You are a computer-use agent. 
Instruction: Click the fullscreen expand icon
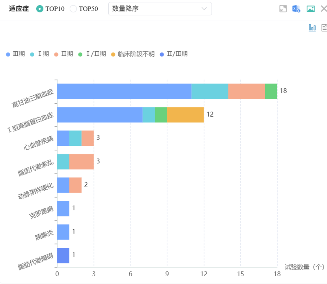pyautogui.click(x=283, y=9)
